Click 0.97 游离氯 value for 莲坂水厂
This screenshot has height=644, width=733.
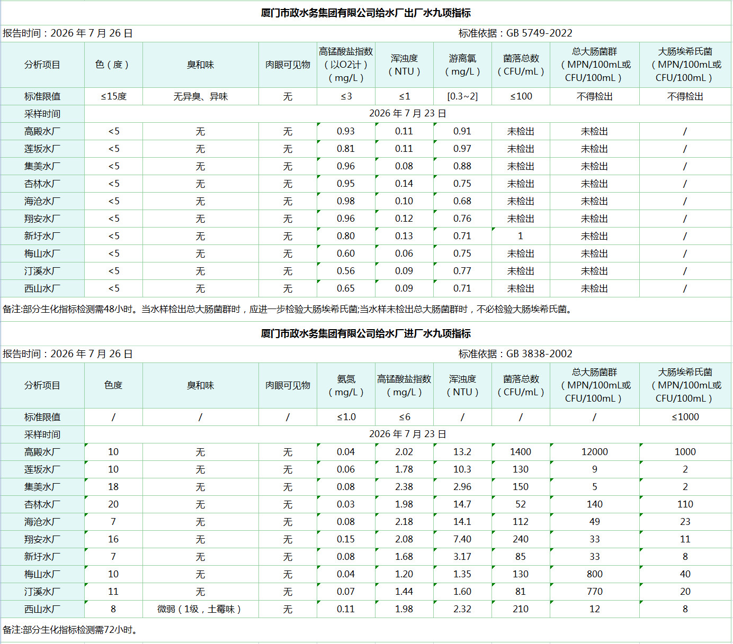click(462, 149)
